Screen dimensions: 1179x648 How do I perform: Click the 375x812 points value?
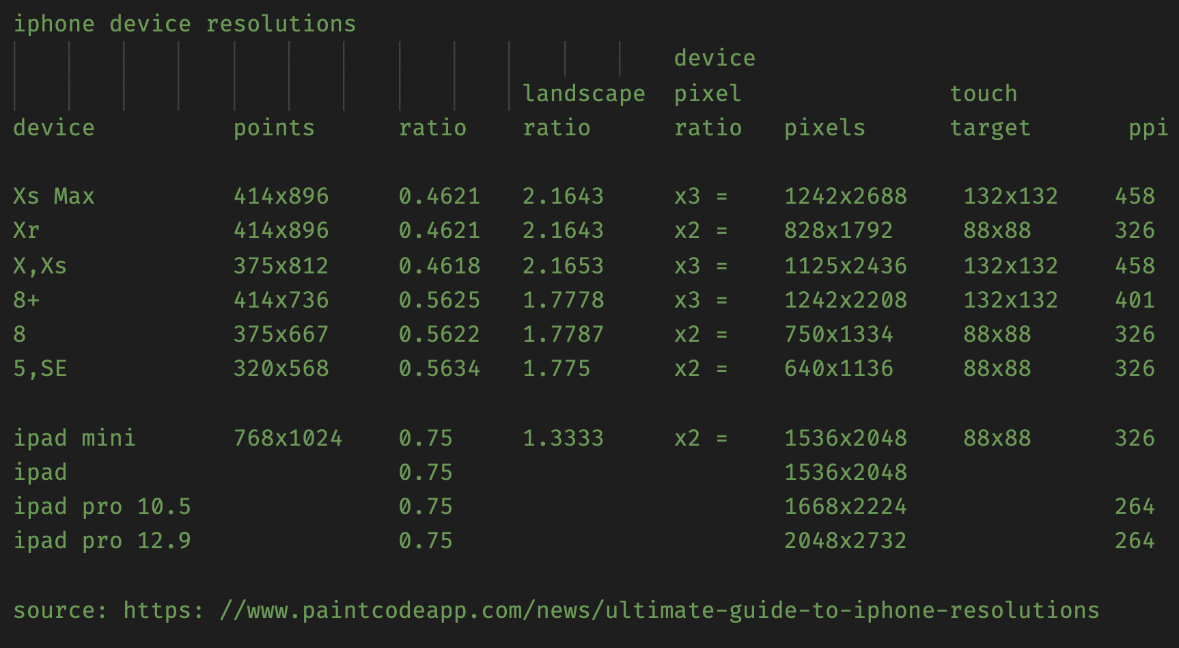click(281, 265)
